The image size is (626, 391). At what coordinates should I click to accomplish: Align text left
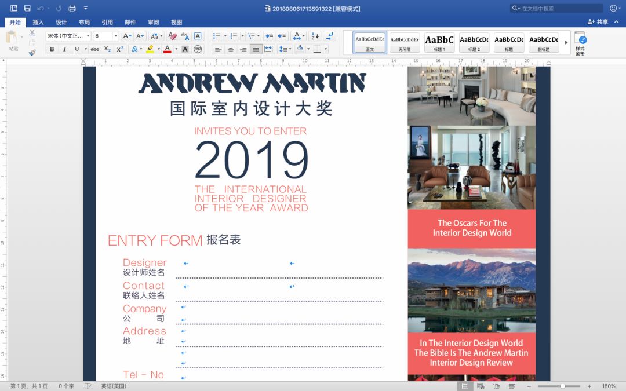tap(218, 49)
